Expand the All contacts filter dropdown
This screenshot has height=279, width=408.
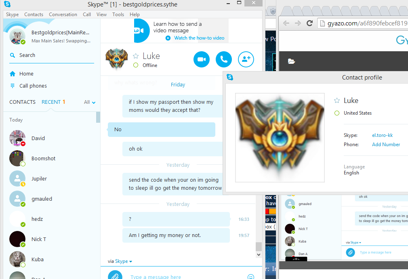[x=90, y=102]
